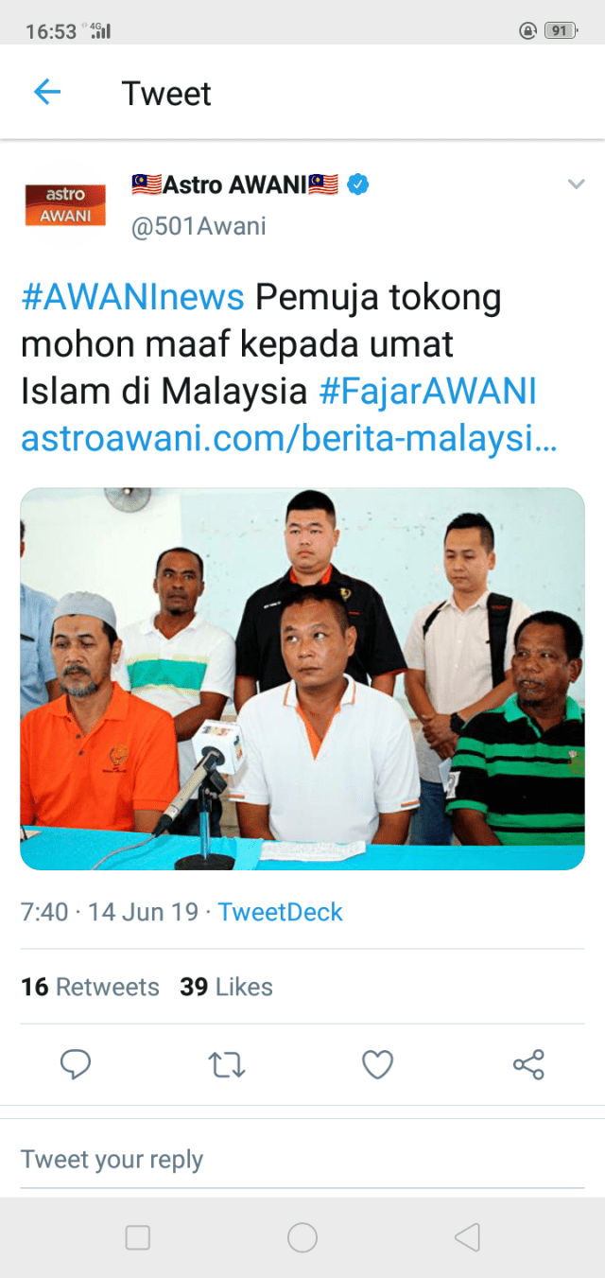Tap the Tweet your reply field
The width and height of the screenshot is (605, 1278).
(x=302, y=1160)
